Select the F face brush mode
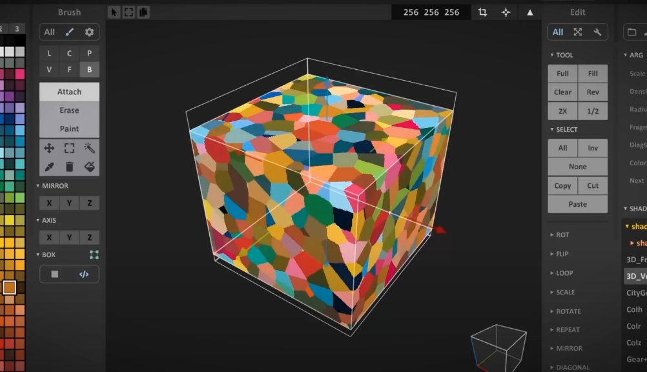 click(69, 69)
